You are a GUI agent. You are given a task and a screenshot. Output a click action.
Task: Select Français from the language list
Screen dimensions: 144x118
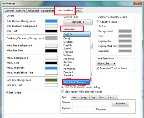pos(77,52)
